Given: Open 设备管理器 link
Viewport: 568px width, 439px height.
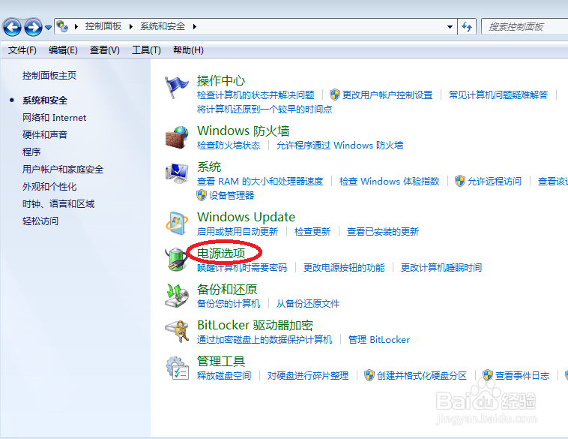Looking at the screenshot, I should click(232, 196).
